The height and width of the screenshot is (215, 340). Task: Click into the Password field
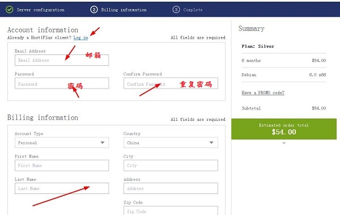[x=62, y=83]
